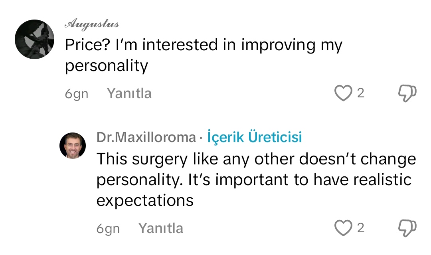Open the Dr.Maxilloroma username
This screenshot has width=431, height=255.
point(146,138)
